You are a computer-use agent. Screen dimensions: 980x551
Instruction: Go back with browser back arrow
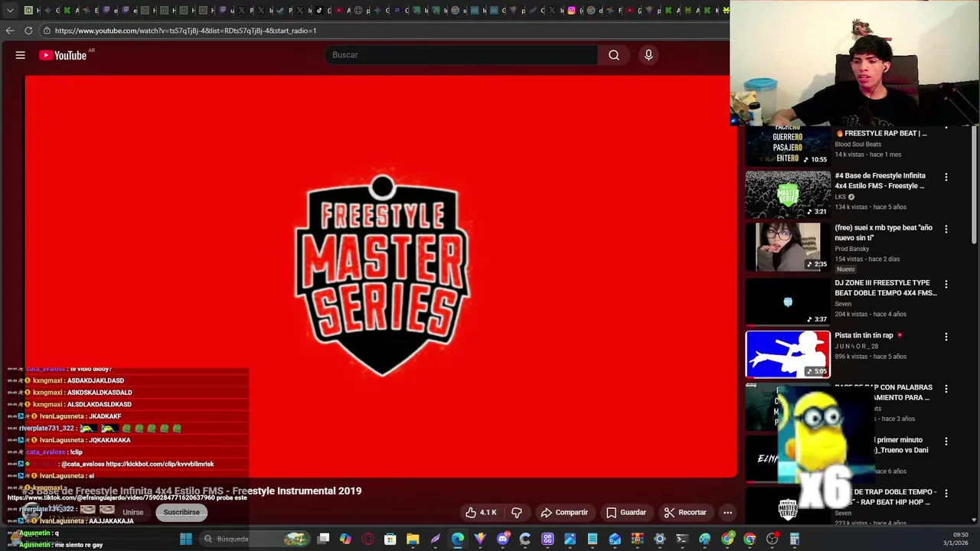pos(10,31)
